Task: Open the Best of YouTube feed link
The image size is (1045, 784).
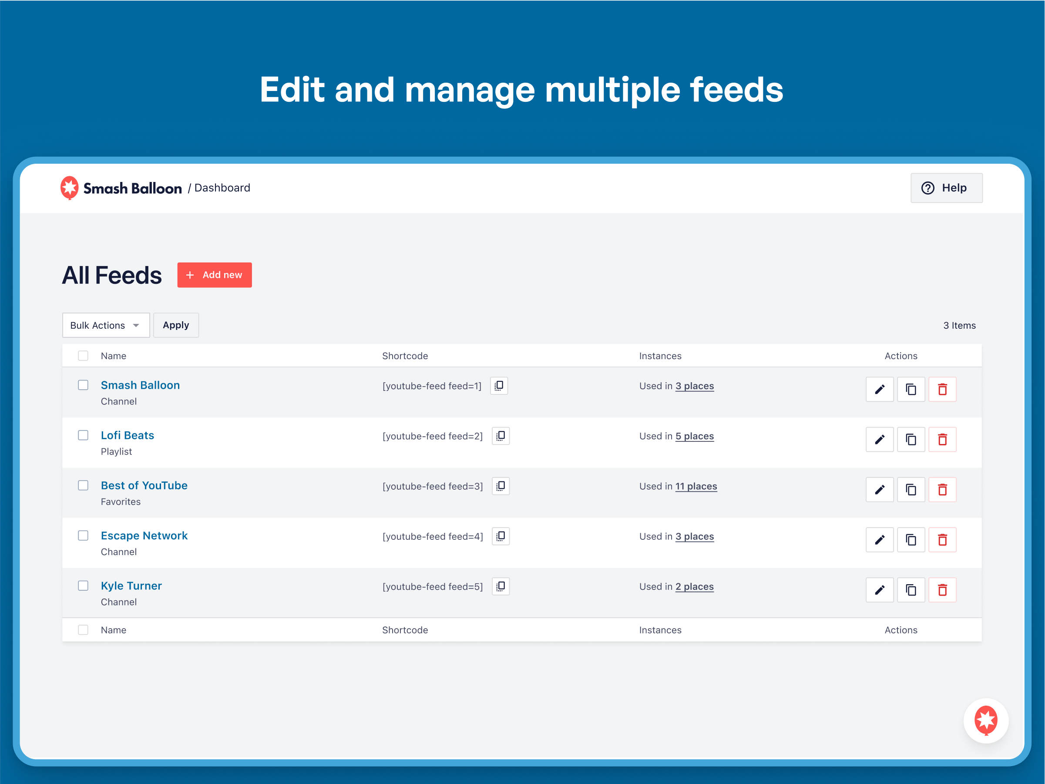Action: point(144,485)
